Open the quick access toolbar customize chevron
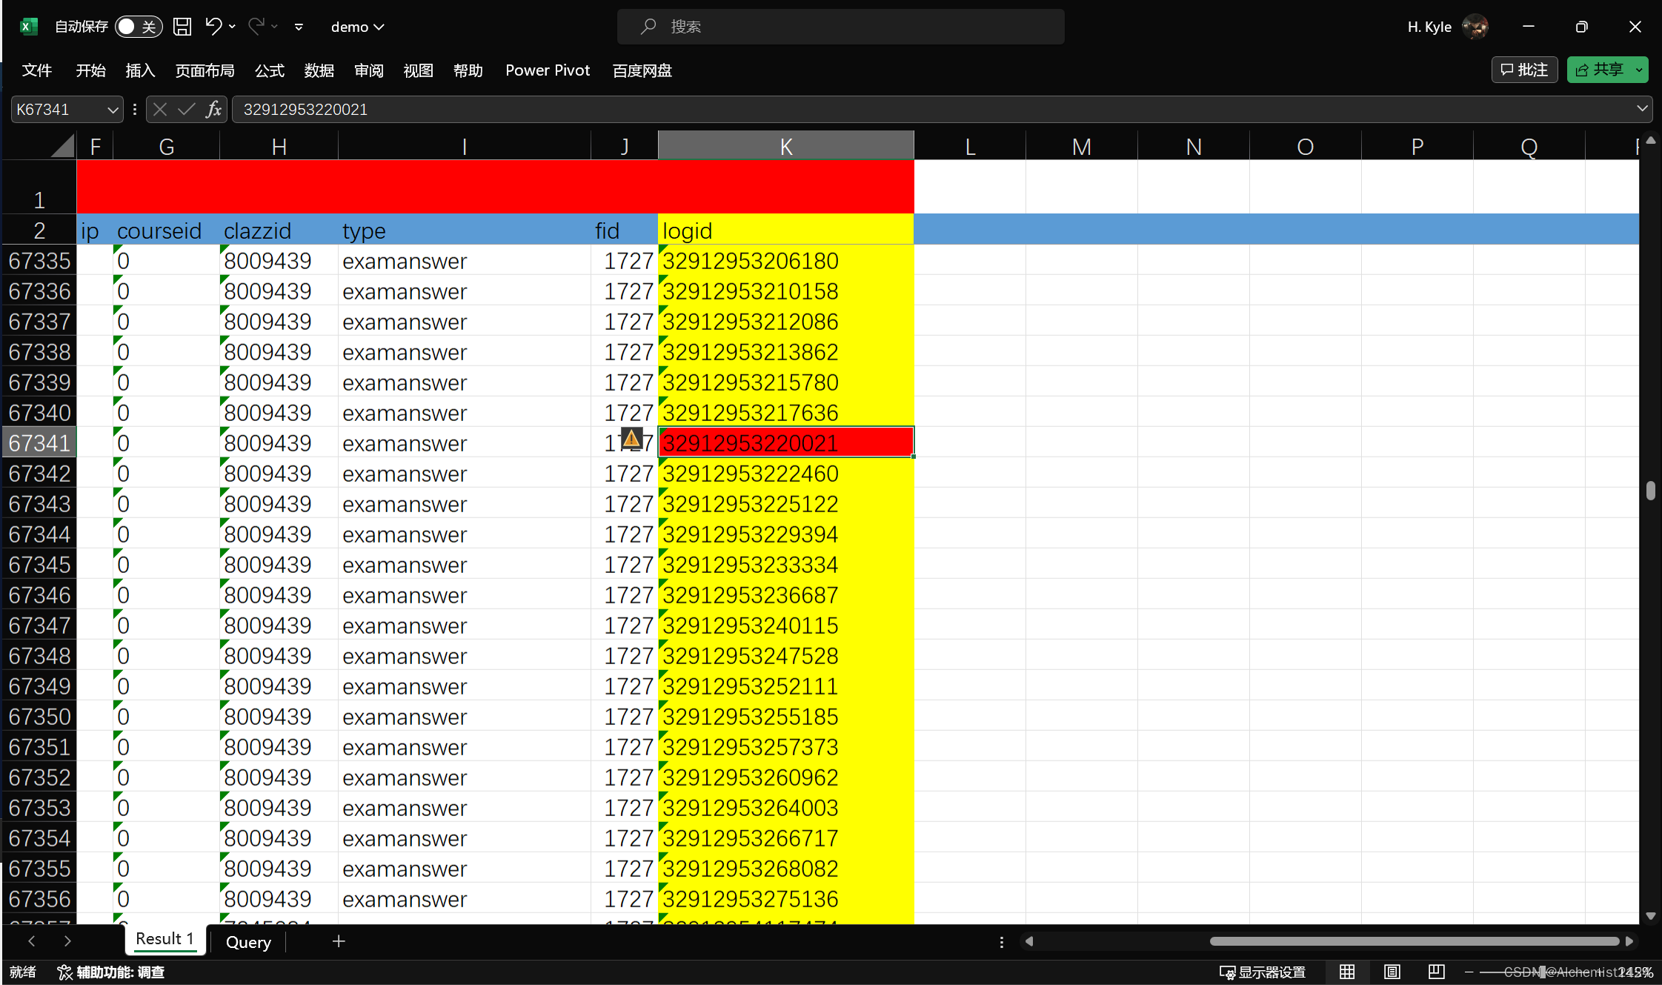Image resolution: width=1662 pixels, height=985 pixels. tap(299, 27)
